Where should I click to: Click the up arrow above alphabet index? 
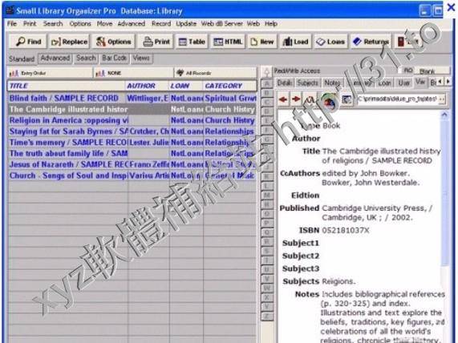pos(266,72)
